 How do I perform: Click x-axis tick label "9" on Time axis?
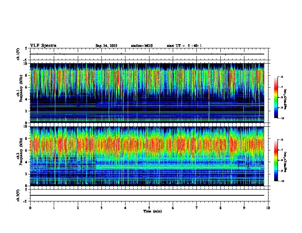click(x=244, y=208)
